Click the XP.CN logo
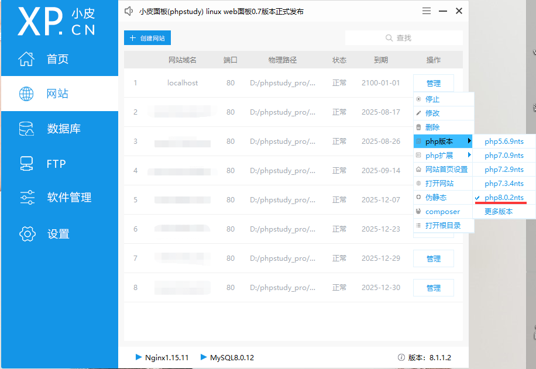 57,22
